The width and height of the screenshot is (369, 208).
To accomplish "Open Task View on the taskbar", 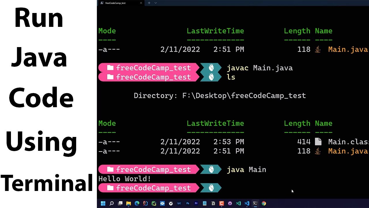I will pyautogui.click(x=120, y=203).
